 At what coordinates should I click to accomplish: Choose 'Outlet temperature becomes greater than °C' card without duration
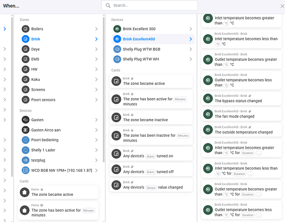point(241,60)
